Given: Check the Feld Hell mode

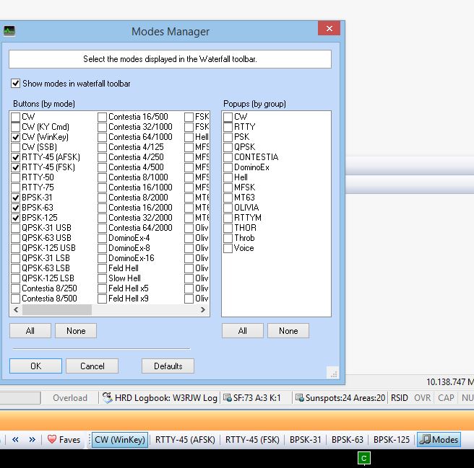Looking at the screenshot, I should [x=102, y=268].
